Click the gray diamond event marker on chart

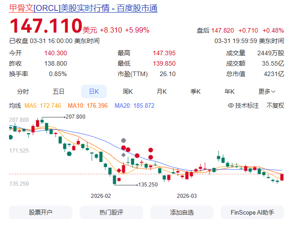coord(124,155)
